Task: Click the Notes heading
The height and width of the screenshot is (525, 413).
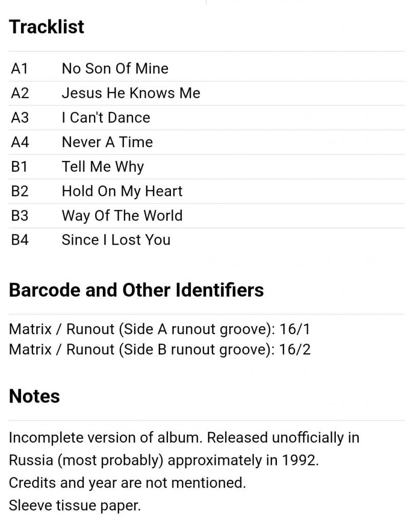Action: [x=34, y=396]
